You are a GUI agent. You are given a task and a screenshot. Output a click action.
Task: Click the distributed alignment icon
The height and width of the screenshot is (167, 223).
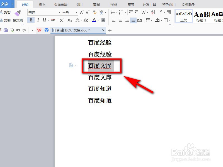pyautogui.click(x=140, y=20)
